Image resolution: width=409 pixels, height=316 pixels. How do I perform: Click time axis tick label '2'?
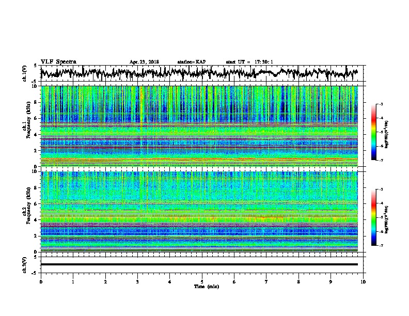click(x=105, y=282)
